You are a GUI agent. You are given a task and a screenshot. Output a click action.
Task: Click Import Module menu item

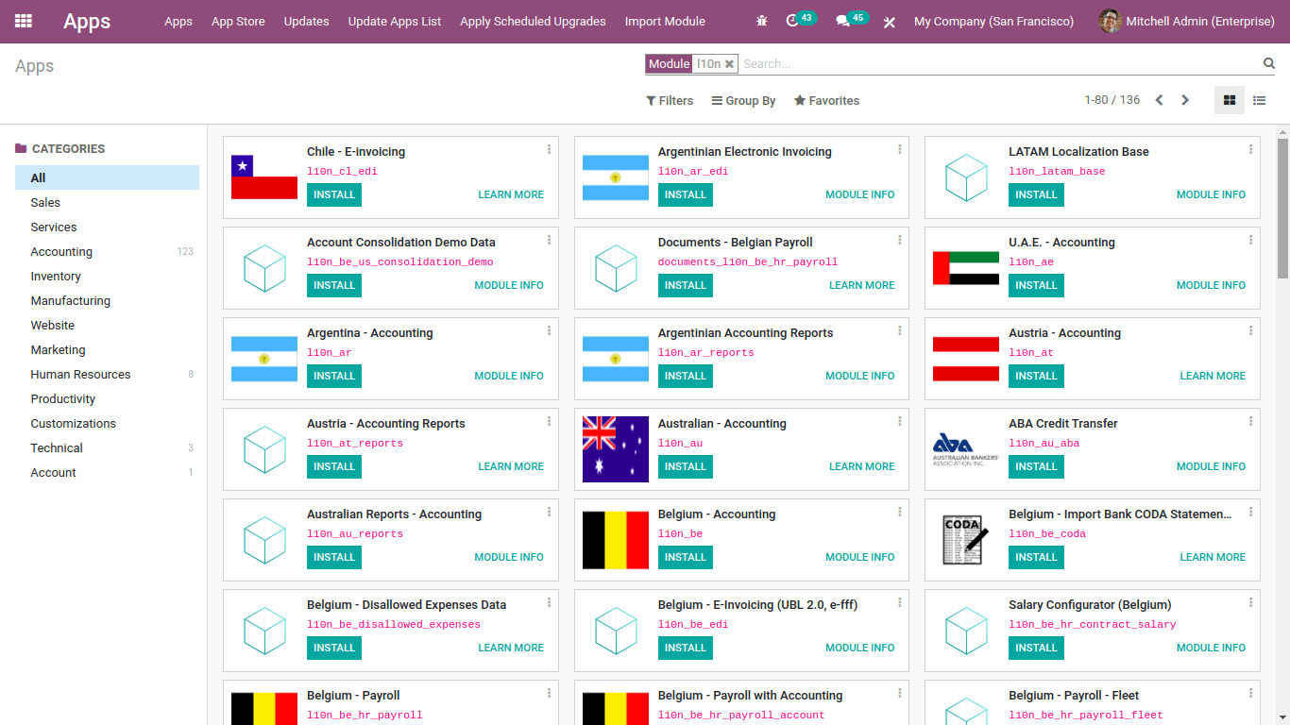pyautogui.click(x=665, y=21)
